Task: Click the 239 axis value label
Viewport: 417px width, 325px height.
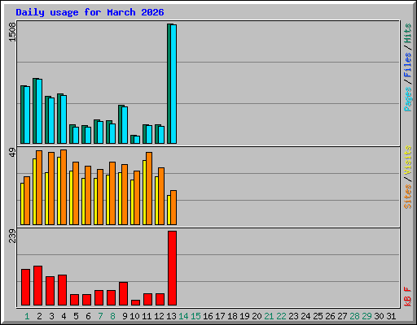Action: (x=12, y=236)
